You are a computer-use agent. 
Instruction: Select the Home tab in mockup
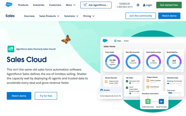coord(126,41)
